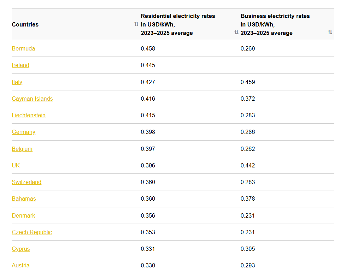Select the Bahamas link
The height and width of the screenshot is (278, 346).
pyautogui.click(x=24, y=199)
